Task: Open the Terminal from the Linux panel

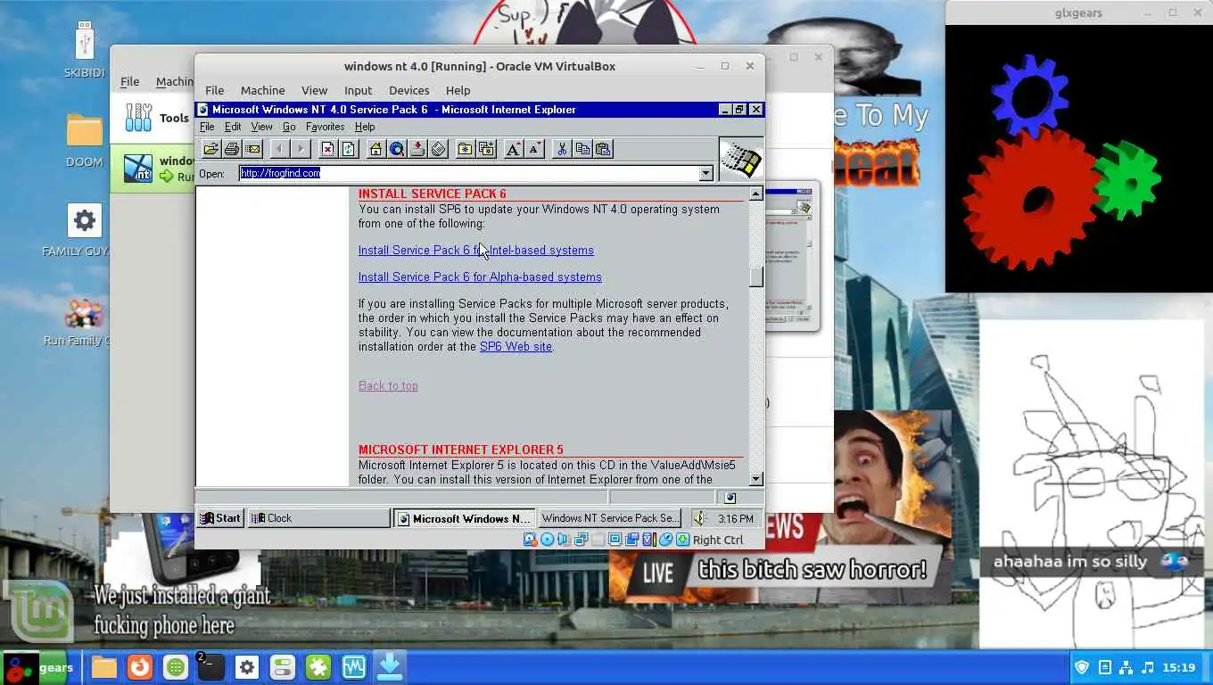Action: pos(211,667)
